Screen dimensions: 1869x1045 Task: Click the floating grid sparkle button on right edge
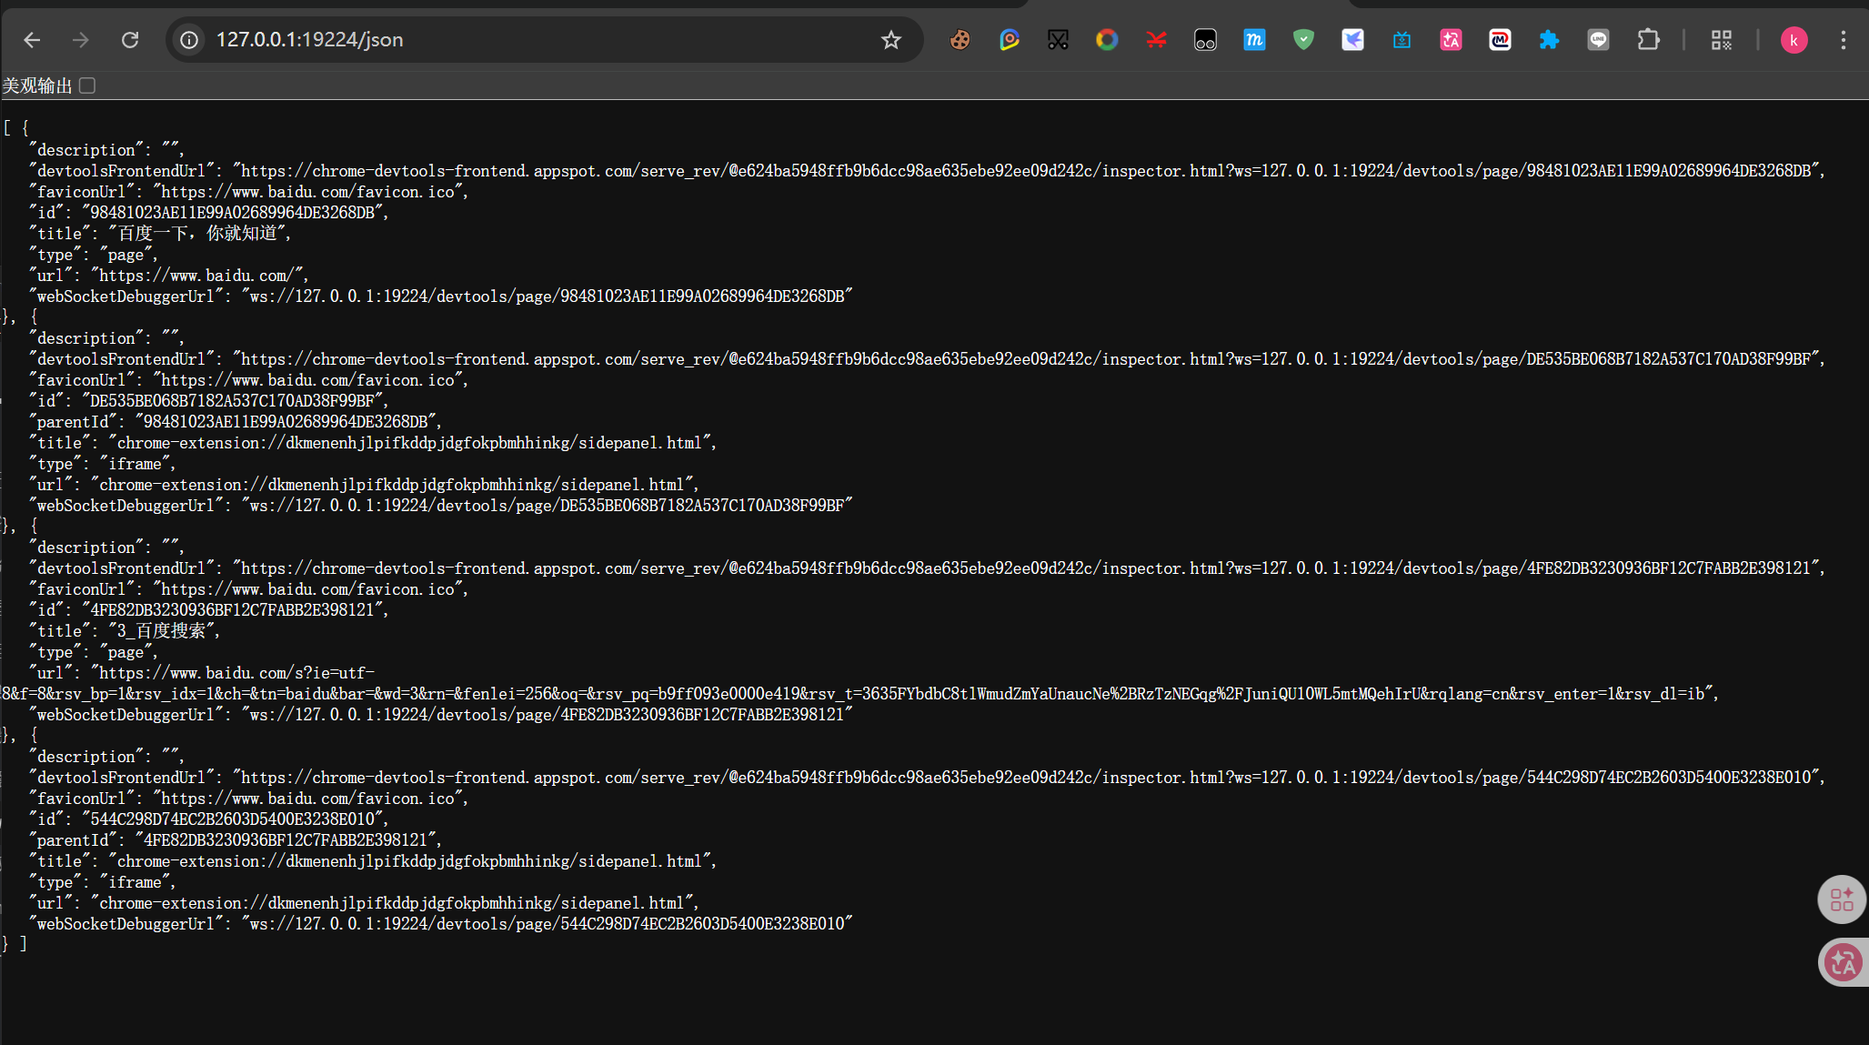pos(1841,899)
